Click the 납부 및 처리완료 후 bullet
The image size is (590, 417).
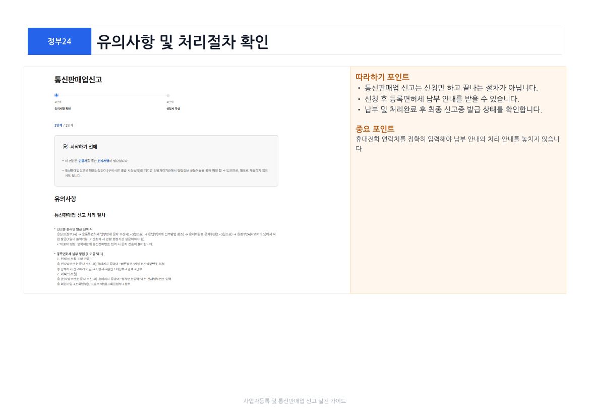(x=453, y=110)
